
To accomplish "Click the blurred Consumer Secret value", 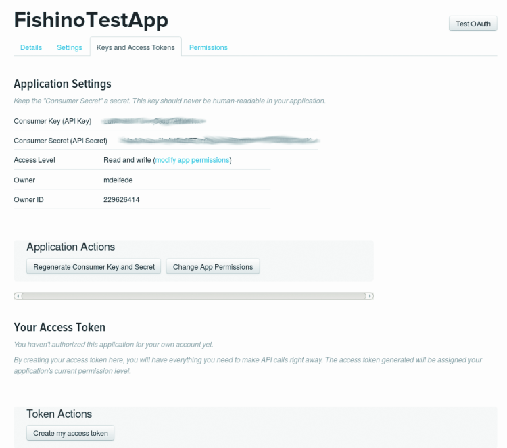I will pyautogui.click(x=219, y=141).
